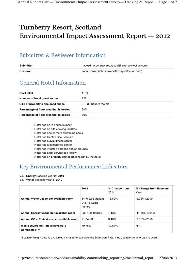
Task: Click the 'General Hotel Information' heading
Action: click(53, 83)
